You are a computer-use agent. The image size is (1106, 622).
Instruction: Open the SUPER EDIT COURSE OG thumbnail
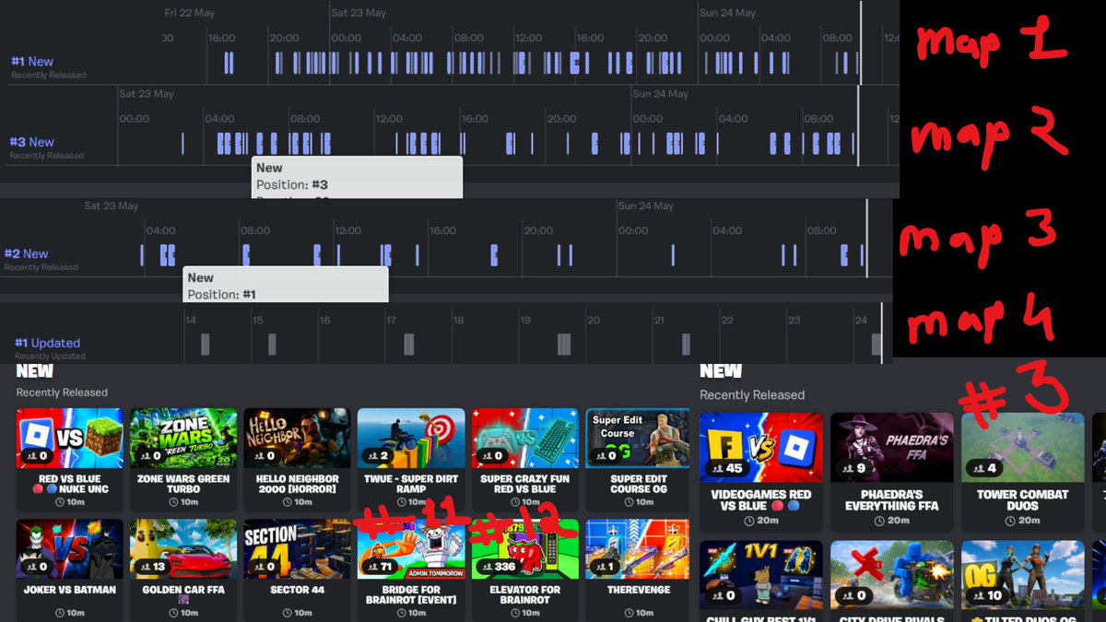(x=638, y=439)
